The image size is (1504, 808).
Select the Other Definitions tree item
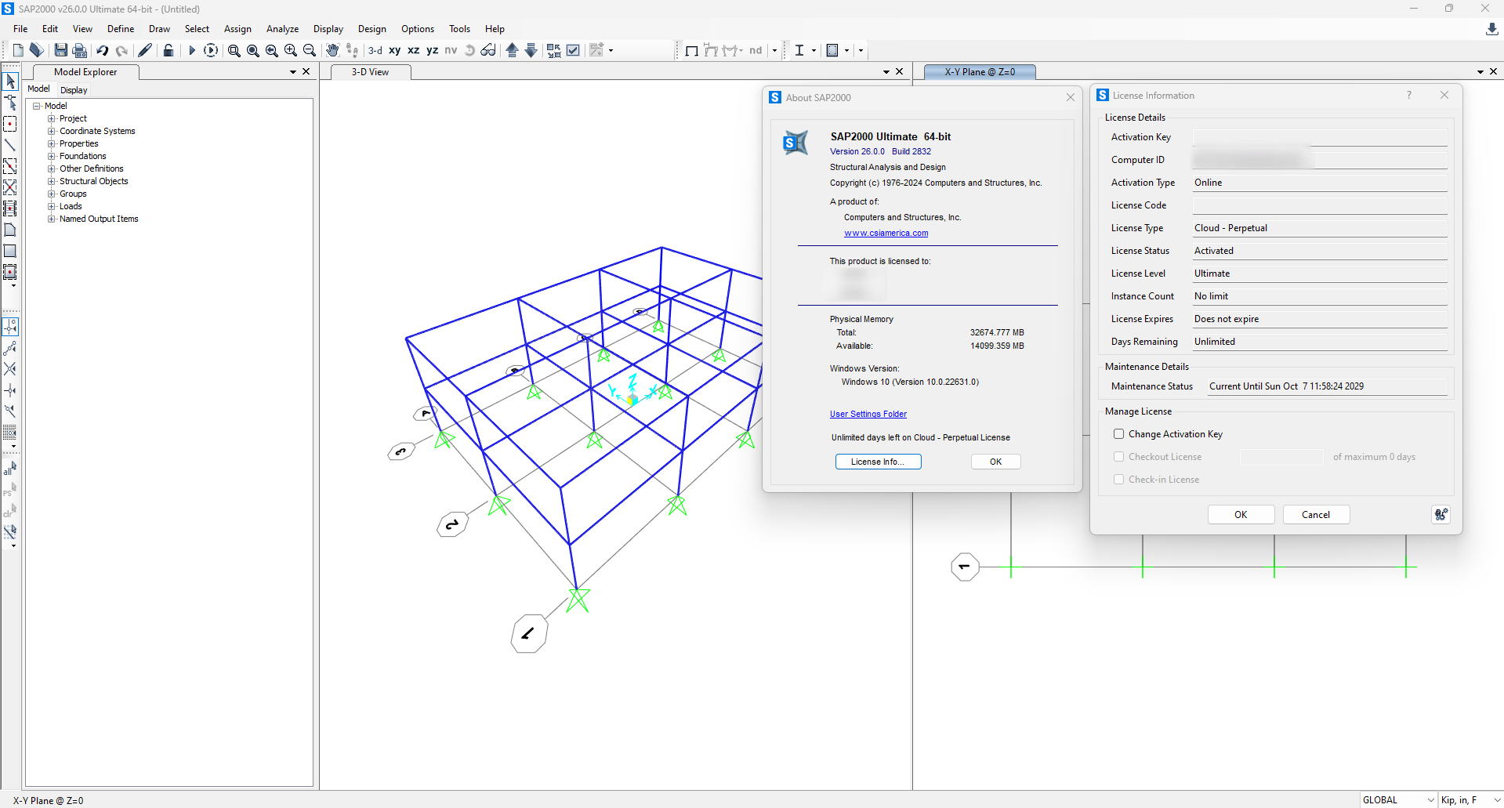[x=92, y=168]
